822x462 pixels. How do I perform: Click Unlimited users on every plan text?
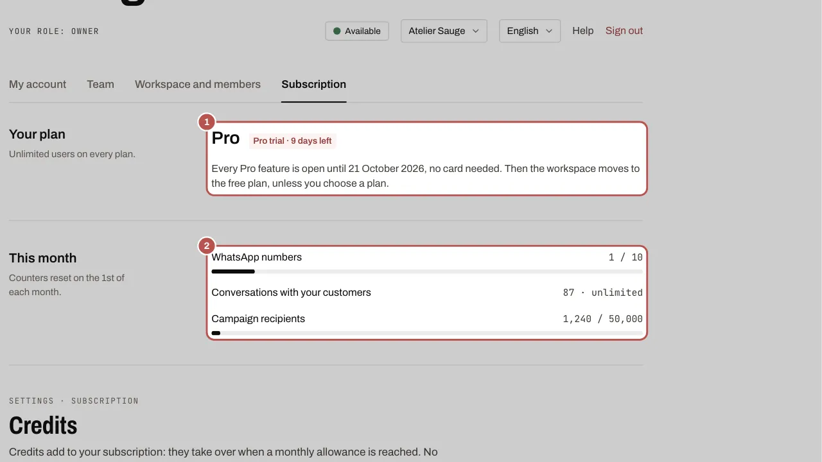tap(72, 154)
